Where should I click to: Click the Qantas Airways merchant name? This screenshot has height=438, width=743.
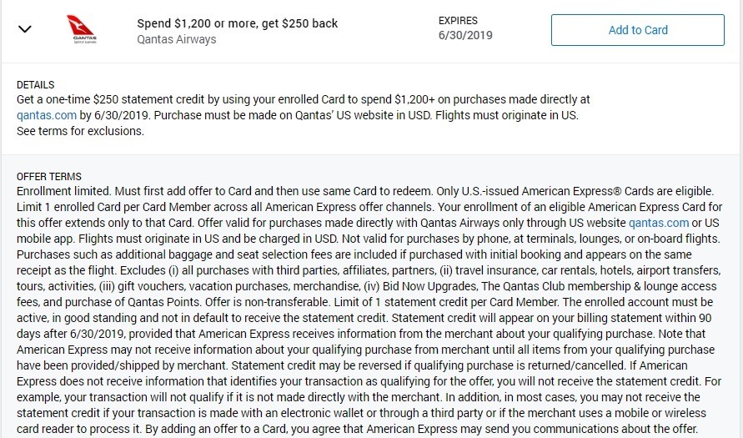pos(176,39)
